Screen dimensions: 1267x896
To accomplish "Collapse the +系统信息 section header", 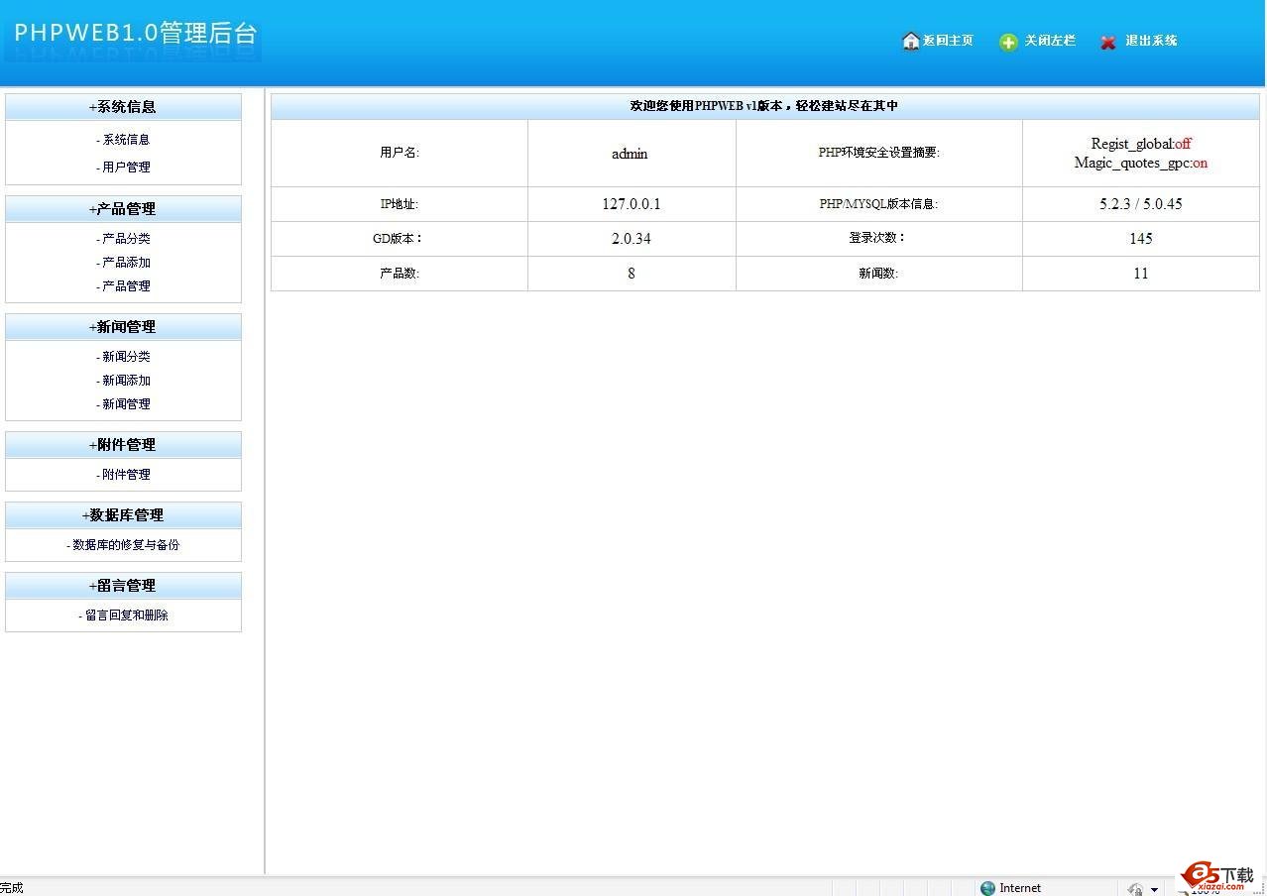I will coord(123,107).
